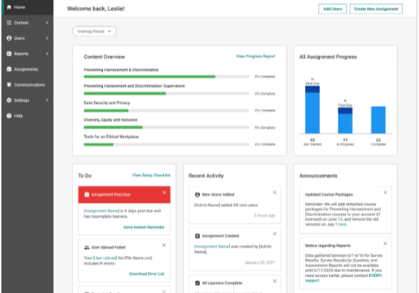
Task: Click the In Progress bar in chart
Action: (345, 120)
